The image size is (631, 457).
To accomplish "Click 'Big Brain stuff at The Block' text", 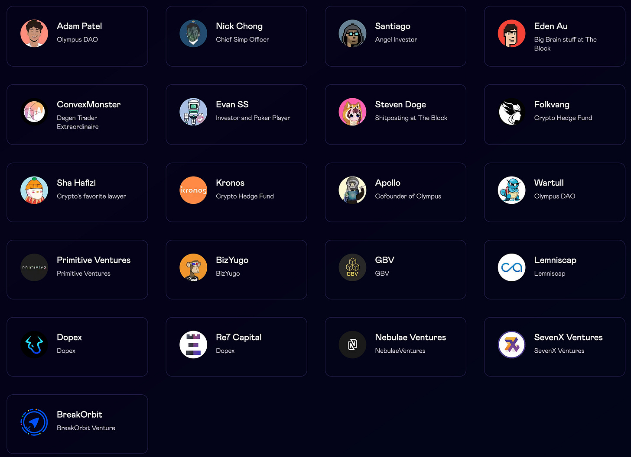I will pos(565,44).
